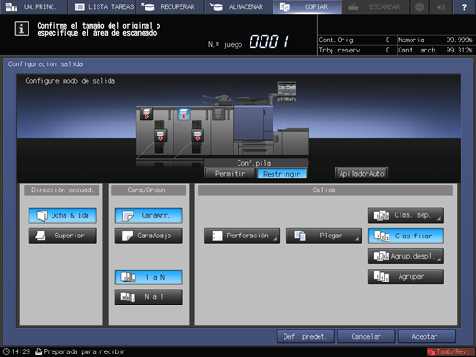Click the Cant. arch. 99.312% readout
Image resolution: width=476 pixels, height=357 pixels.
tap(435, 50)
